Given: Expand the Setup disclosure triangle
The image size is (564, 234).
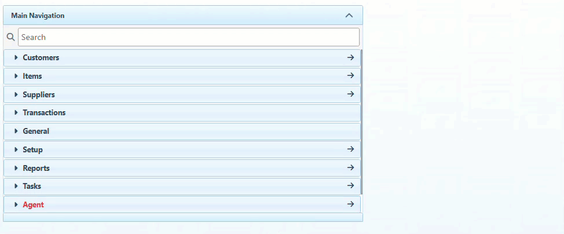Looking at the screenshot, I should 16,149.
